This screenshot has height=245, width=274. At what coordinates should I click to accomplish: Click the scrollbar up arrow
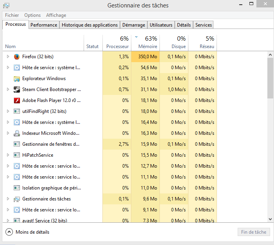(270, 55)
